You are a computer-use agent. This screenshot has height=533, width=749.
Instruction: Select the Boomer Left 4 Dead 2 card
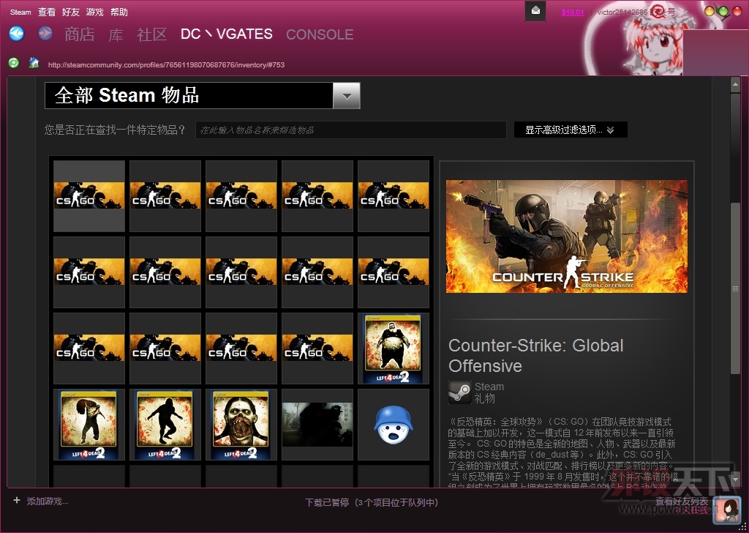393,348
